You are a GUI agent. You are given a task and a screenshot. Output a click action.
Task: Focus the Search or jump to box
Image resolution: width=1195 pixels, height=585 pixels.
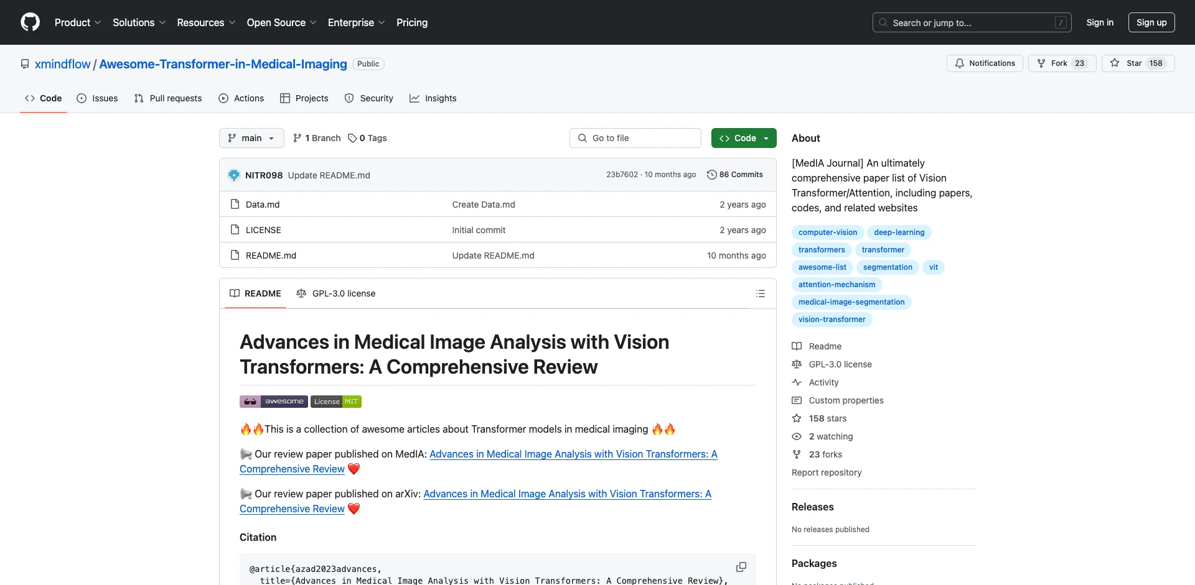click(x=972, y=22)
